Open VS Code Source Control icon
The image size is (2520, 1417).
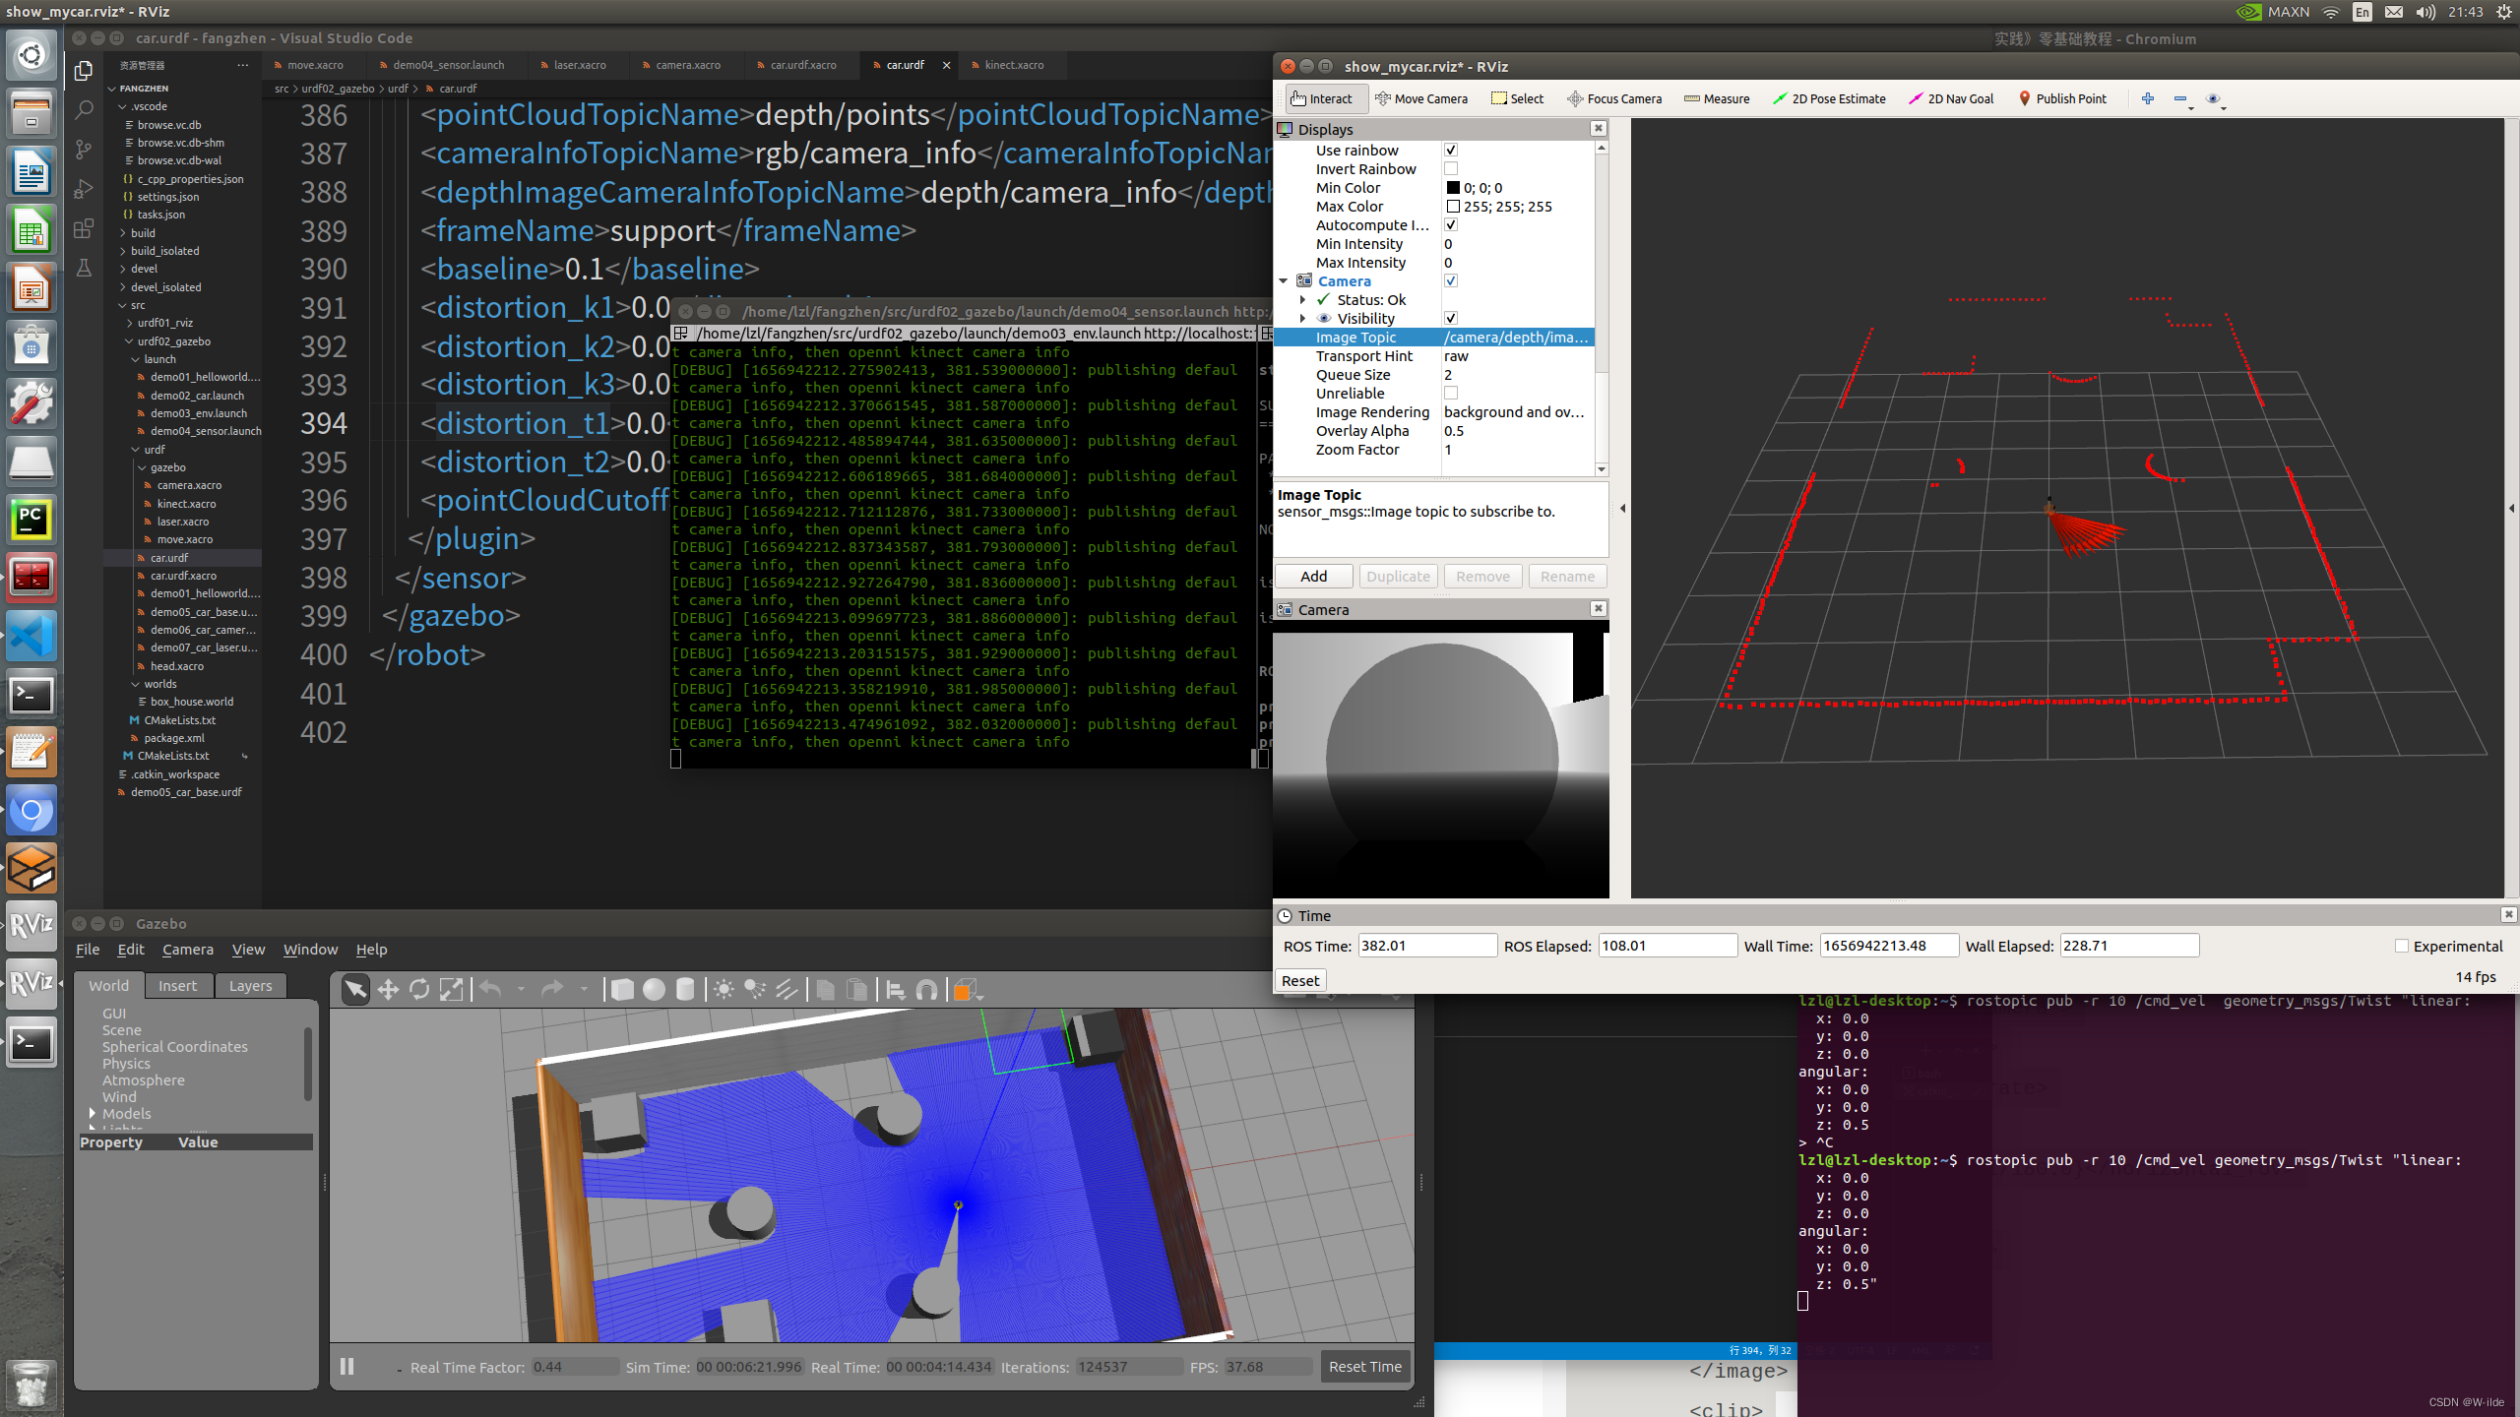click(x=84, y=150)
